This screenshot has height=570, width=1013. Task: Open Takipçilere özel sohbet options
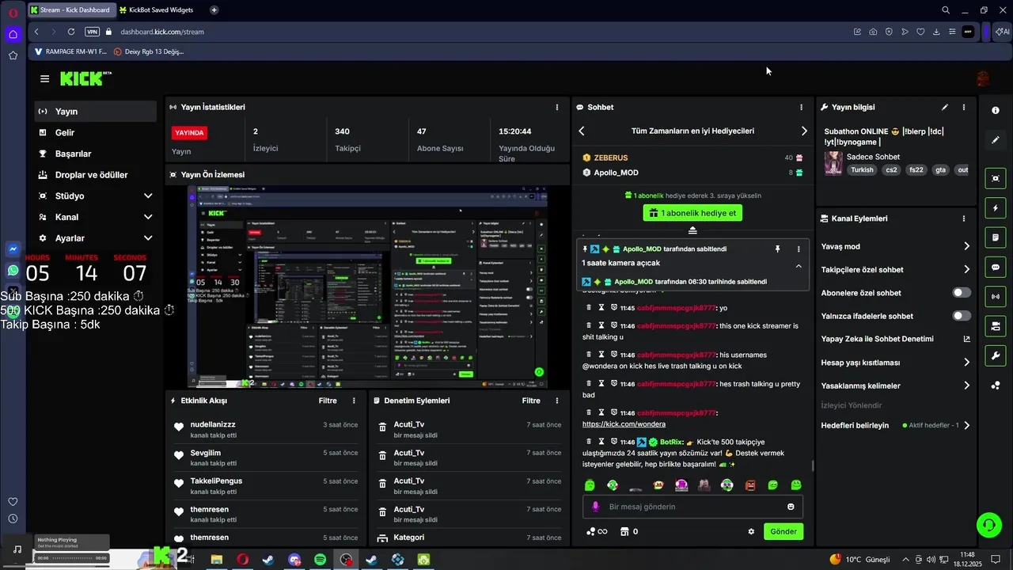click(966, 269)
